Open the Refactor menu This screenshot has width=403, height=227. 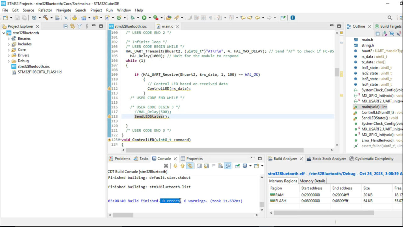(45, 10)
